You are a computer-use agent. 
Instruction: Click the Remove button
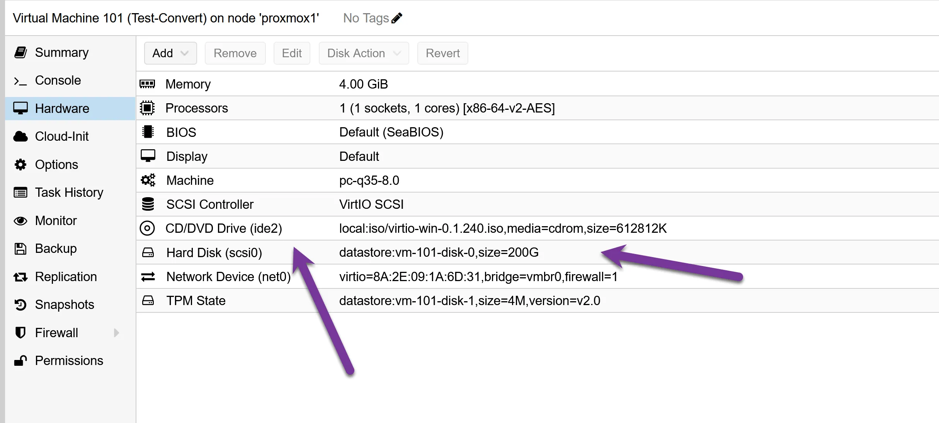pyautogui.click(x=235, y=53)
